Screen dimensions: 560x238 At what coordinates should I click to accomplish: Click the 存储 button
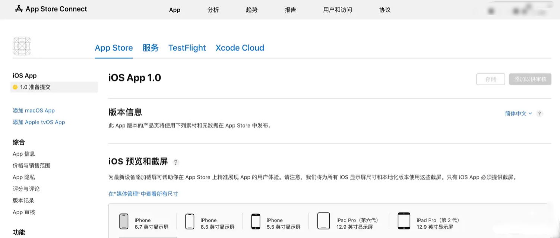[490, 79]
